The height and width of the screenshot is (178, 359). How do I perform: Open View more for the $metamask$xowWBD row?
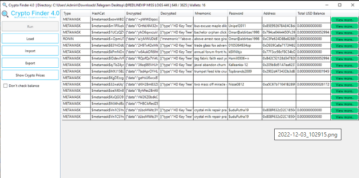[344, 20]
